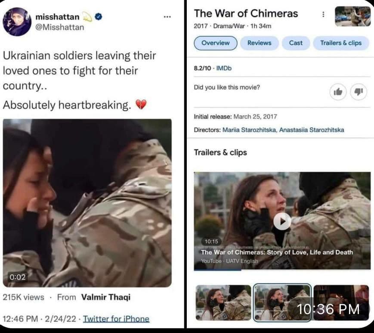This screenshot has height=333, width=374.
Task: Open the movie poster thumbnail at top right
Action: (352, 16)
